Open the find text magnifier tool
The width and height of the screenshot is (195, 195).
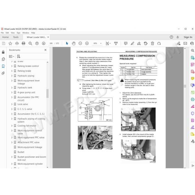point(30,43)
